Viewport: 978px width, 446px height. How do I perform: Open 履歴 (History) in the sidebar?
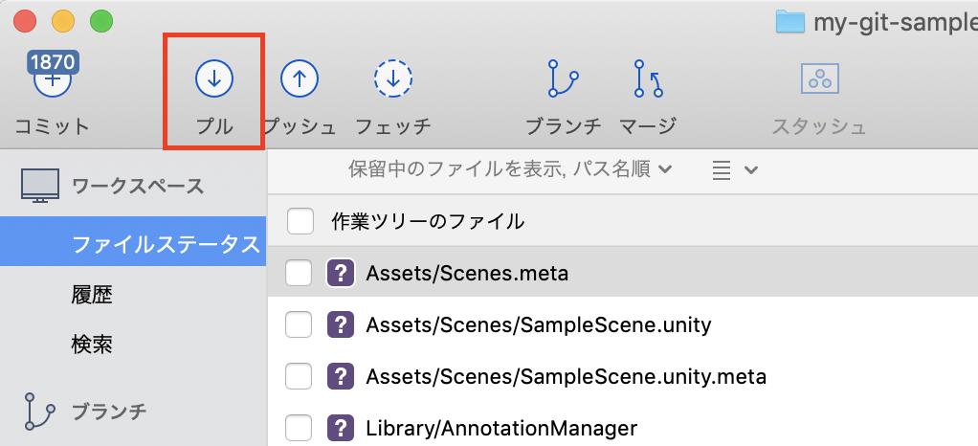click(x=92, y=294)
